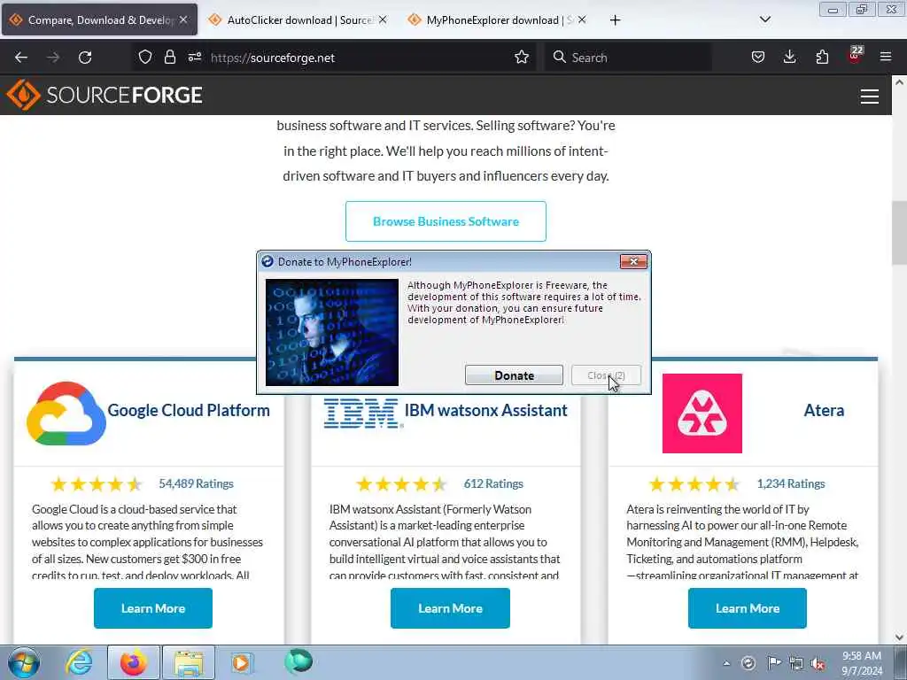Close the MyPhoneExplorer download tab
907x680 pixels.
(x=582, y=19)
